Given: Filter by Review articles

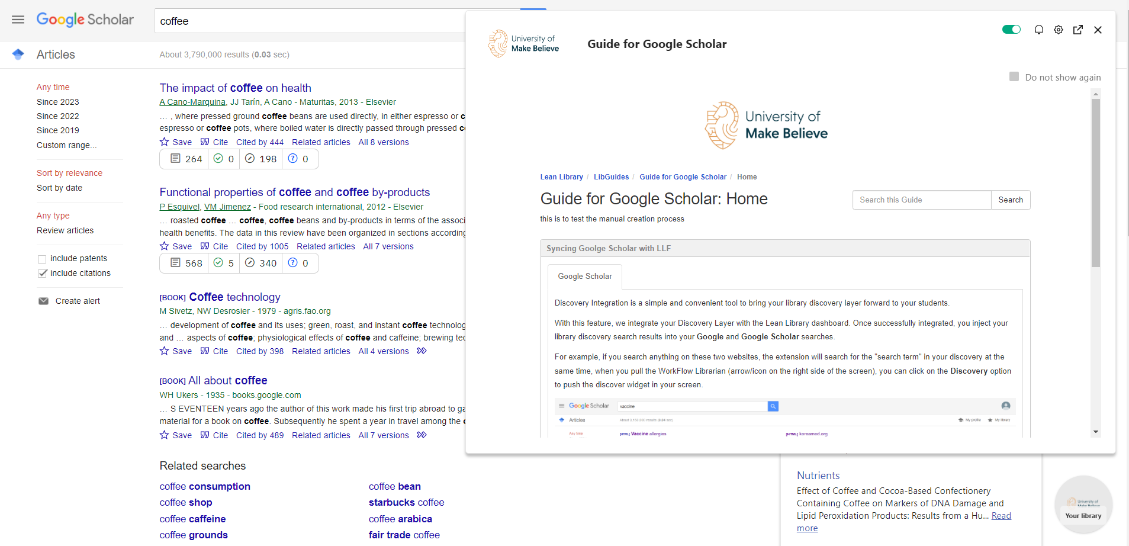Looking at the screenshot, I should pos(65,230).
